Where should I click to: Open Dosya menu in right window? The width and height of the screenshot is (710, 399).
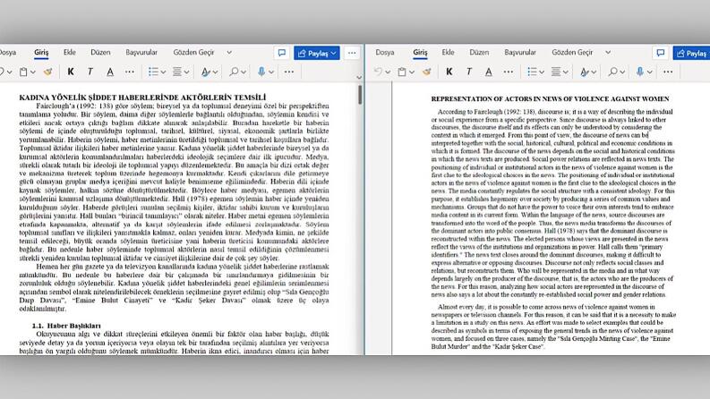point(385,52)
